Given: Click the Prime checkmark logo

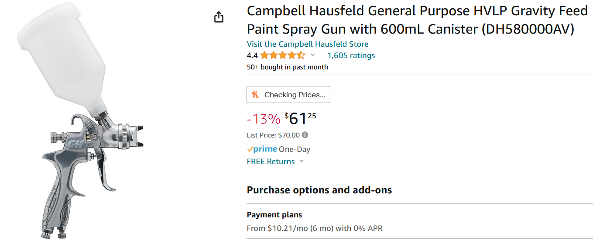Looking at the screenshot, I should point(262,149).
